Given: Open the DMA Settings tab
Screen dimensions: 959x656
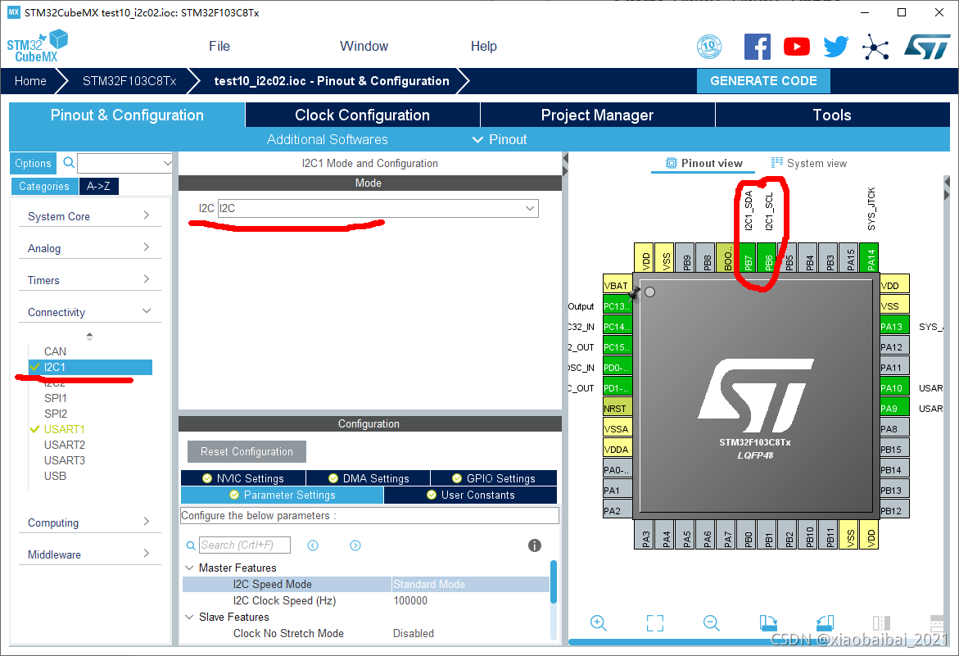Looking at the screenshot, I should pyautogui.click(x=369, y=478).
